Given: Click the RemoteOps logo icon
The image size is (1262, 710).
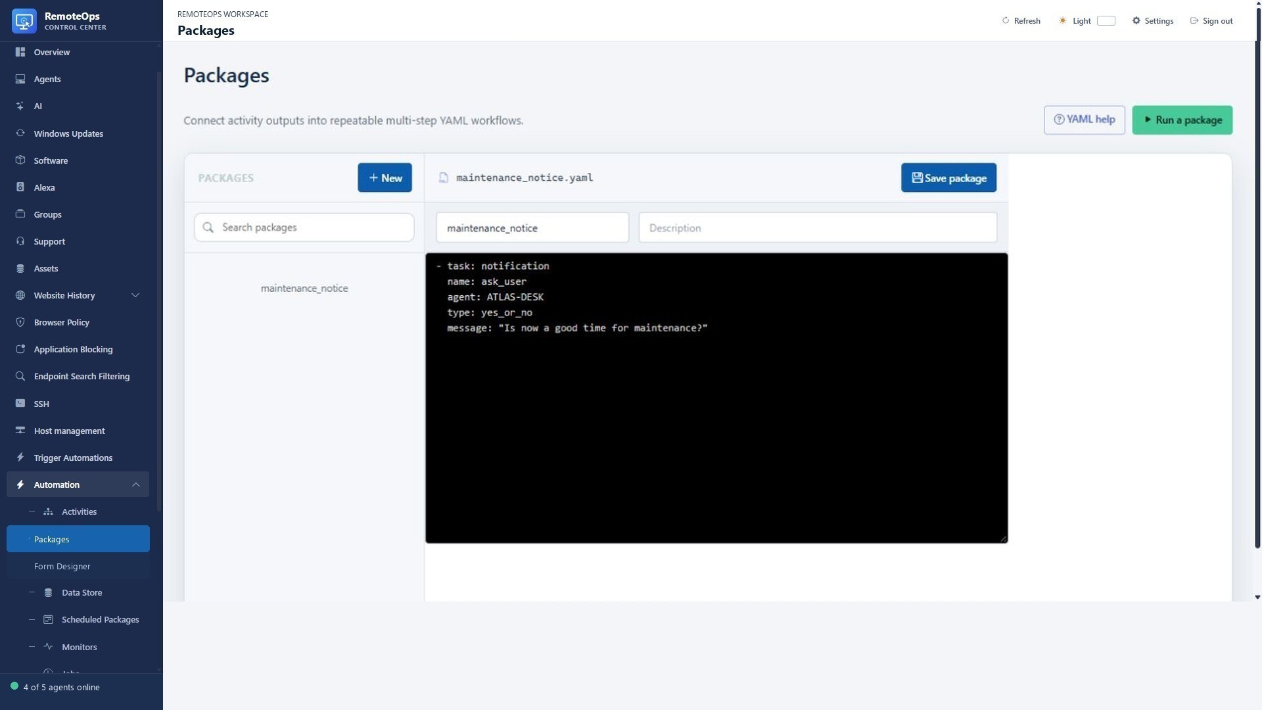Looking at the screenshot, I should click(24, 21).
